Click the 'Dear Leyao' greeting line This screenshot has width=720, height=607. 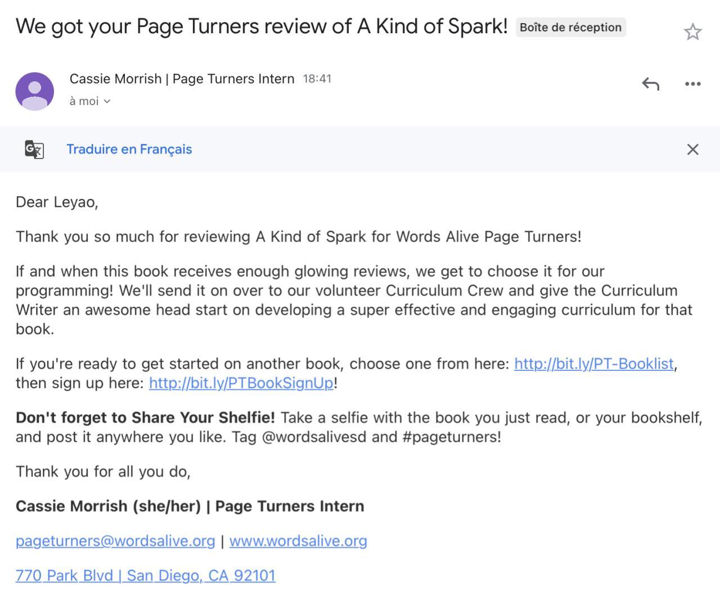tap(57, 202)
